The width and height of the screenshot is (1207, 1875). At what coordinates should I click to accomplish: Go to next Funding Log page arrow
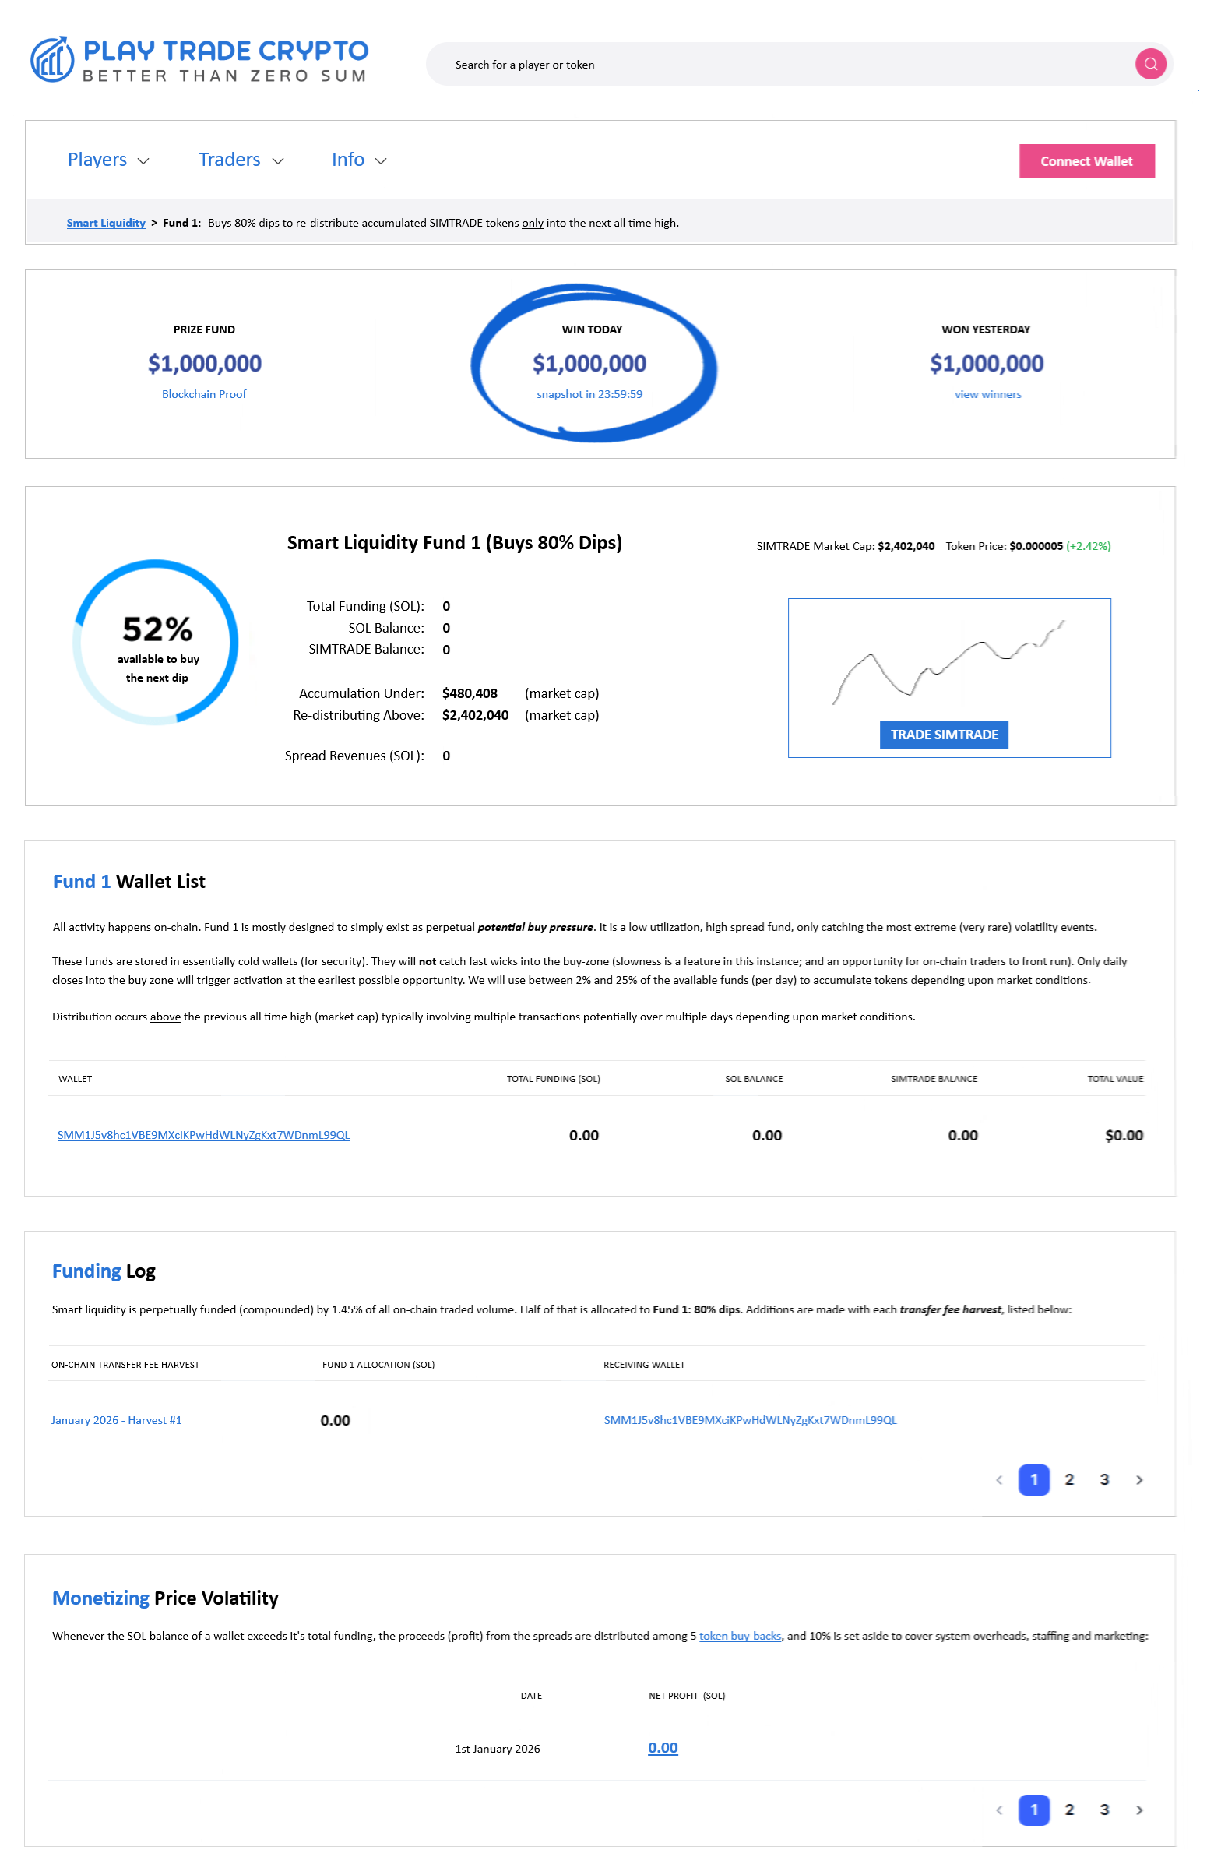tap(1138, 1480)
